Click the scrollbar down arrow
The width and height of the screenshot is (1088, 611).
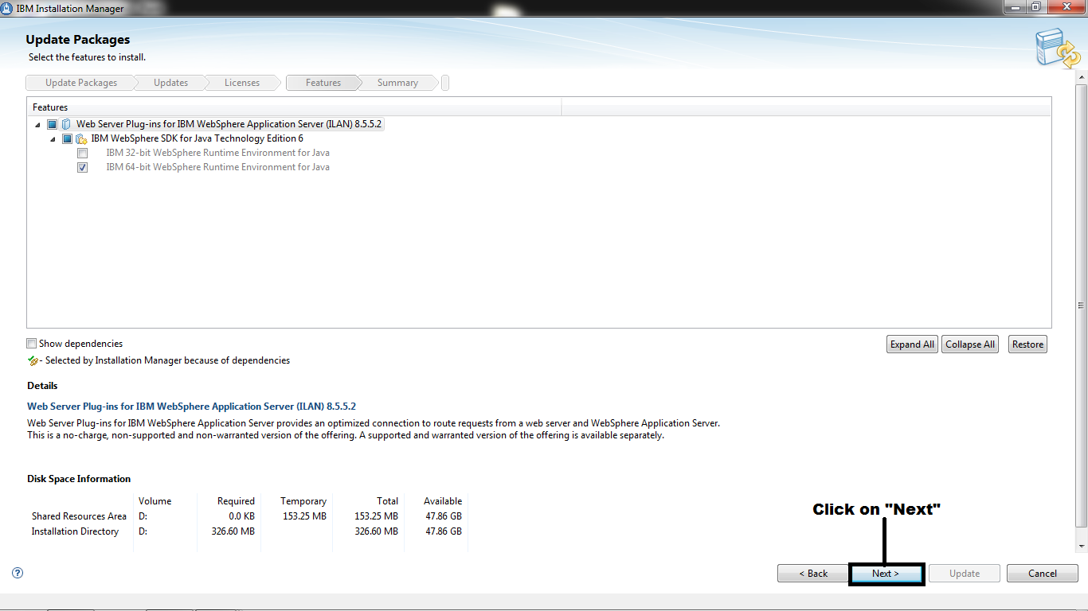pyautogui.click(x=1081, y=547)
